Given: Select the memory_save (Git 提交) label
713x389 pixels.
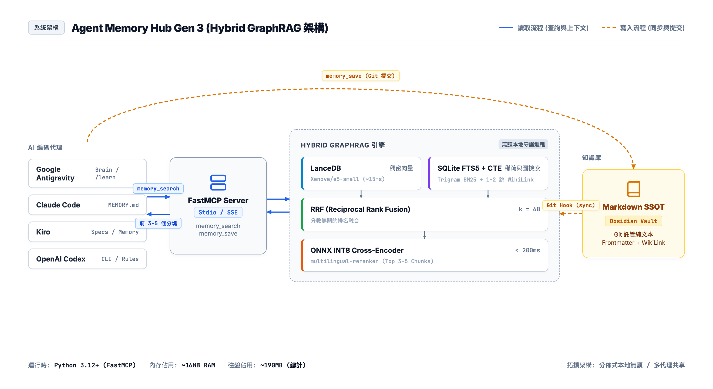Looking at the screenshot, I should (x=360, y=76).
